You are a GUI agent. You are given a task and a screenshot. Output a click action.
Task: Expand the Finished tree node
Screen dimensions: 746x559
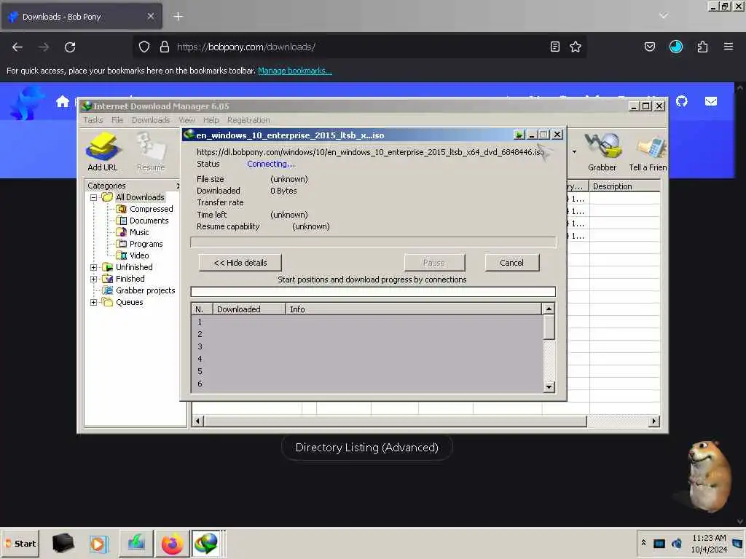pos(94,279)
